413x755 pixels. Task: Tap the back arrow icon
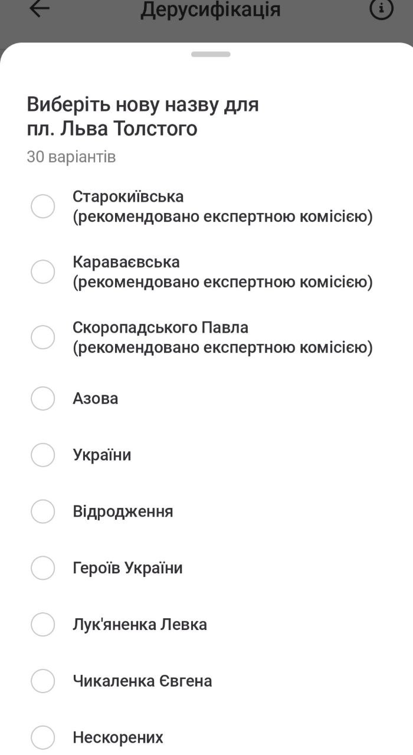[x=40, y=9]
